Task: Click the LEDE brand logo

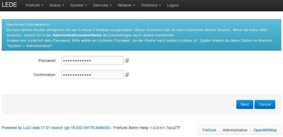Action: pyautogui.click(x=10, y=5)
